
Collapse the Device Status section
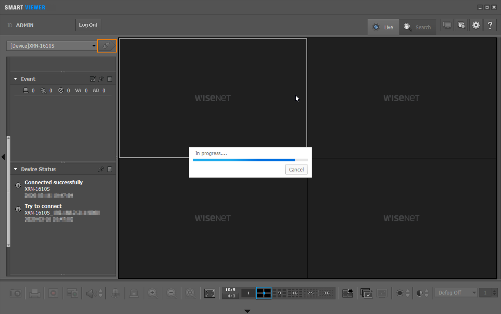(16, 169)
